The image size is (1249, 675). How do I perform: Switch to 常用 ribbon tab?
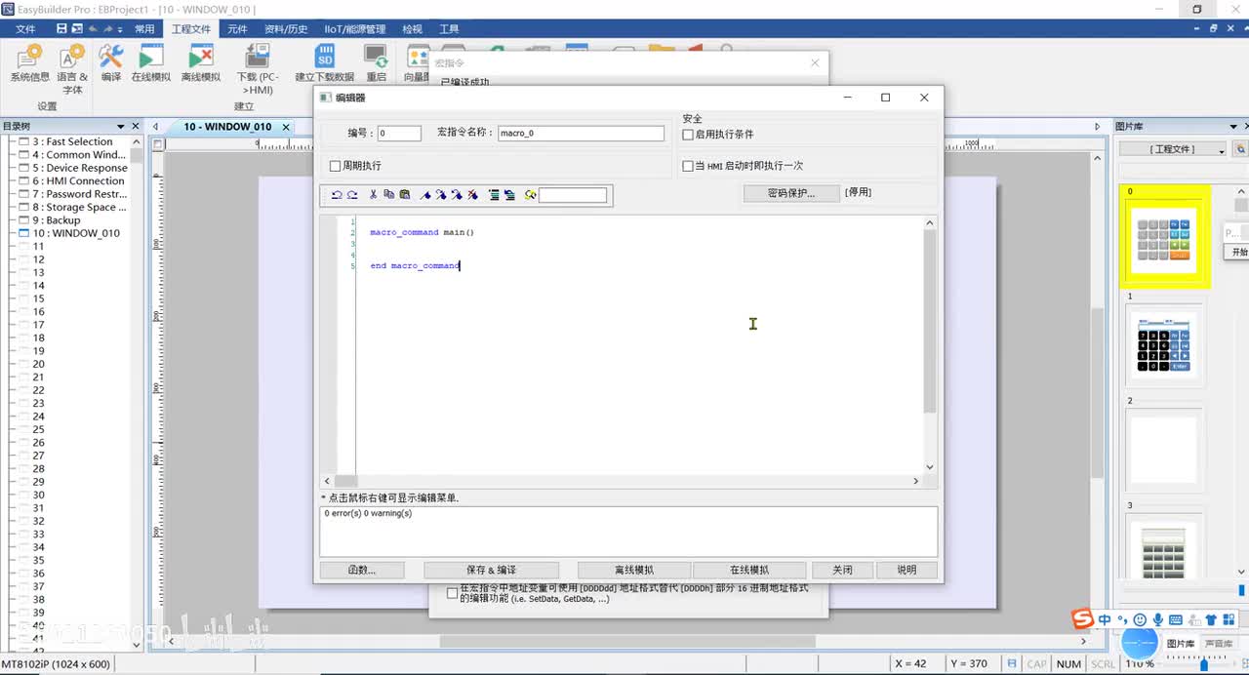click(144, 29)
